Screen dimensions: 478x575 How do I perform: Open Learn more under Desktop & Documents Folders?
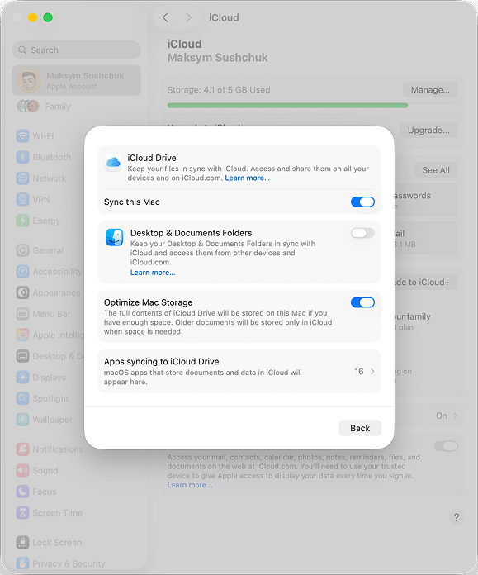pos(153,273)
